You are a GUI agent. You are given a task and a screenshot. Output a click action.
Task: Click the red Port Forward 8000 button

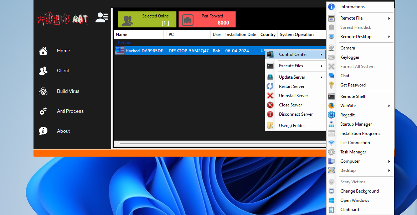[207, 20]
